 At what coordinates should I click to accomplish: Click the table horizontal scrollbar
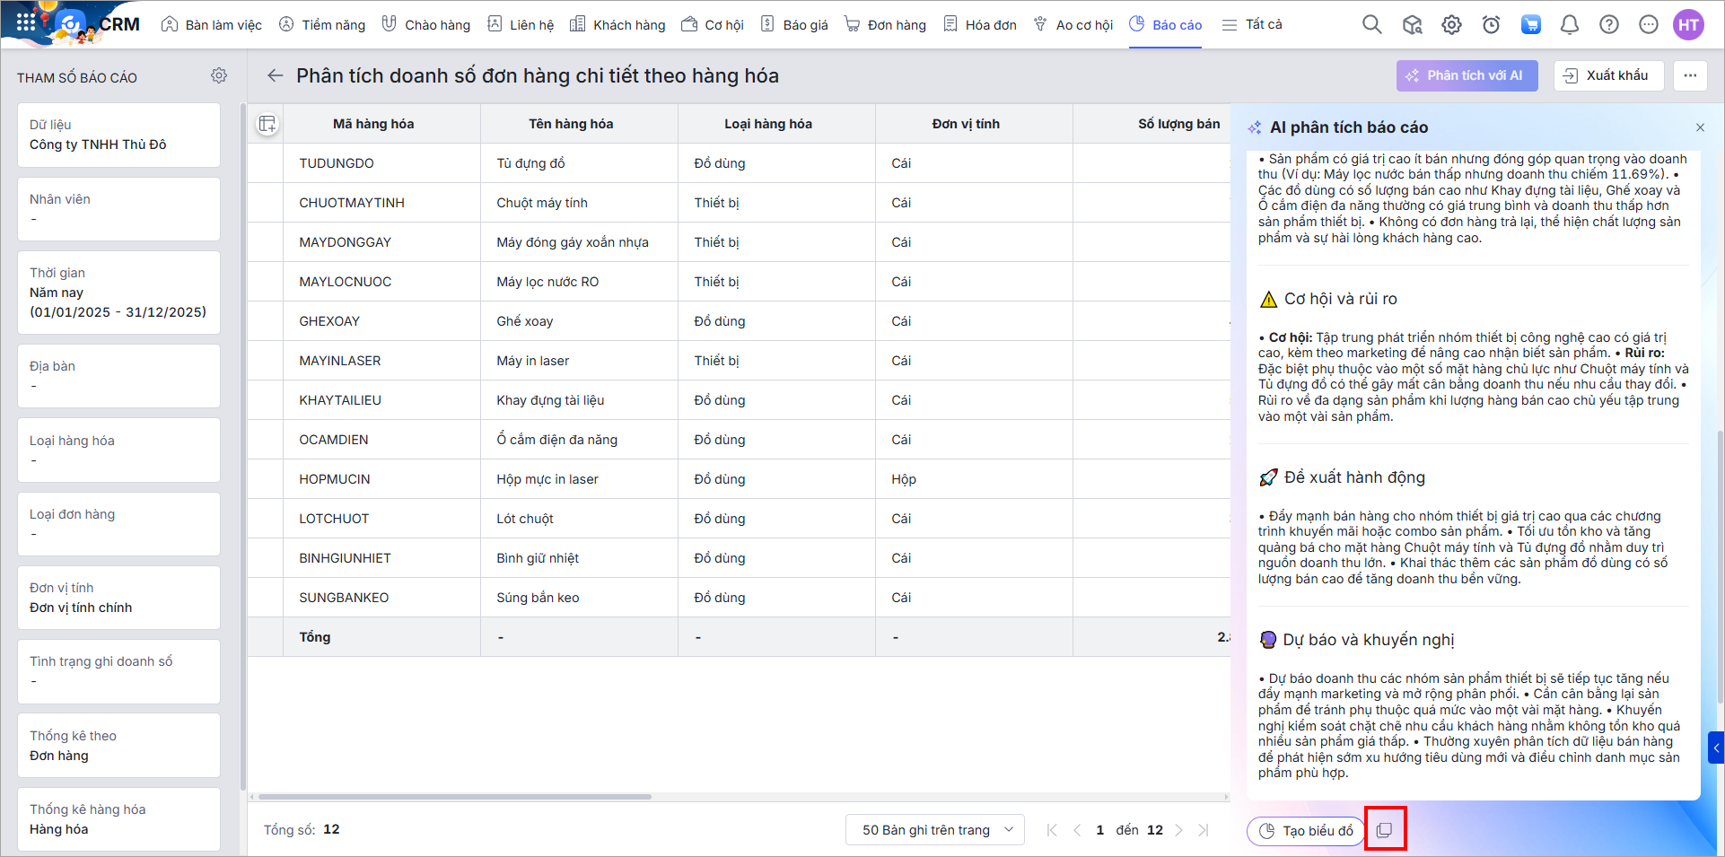454,796
